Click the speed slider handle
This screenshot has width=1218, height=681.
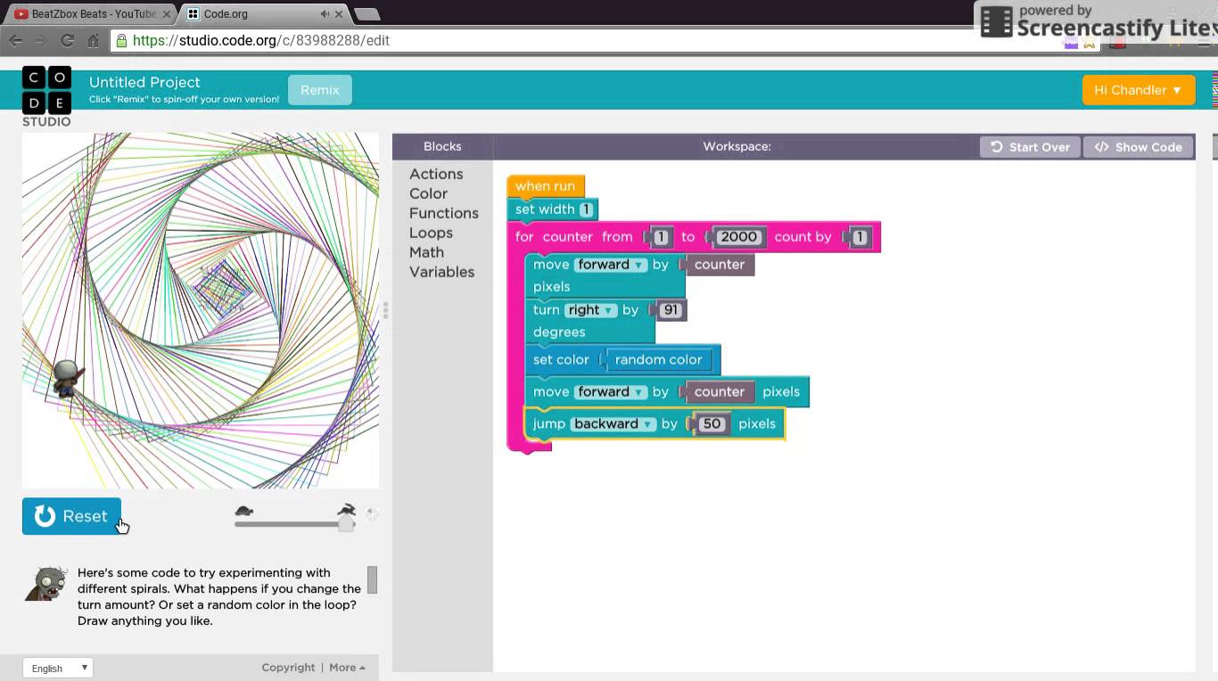tap(346, 524)
